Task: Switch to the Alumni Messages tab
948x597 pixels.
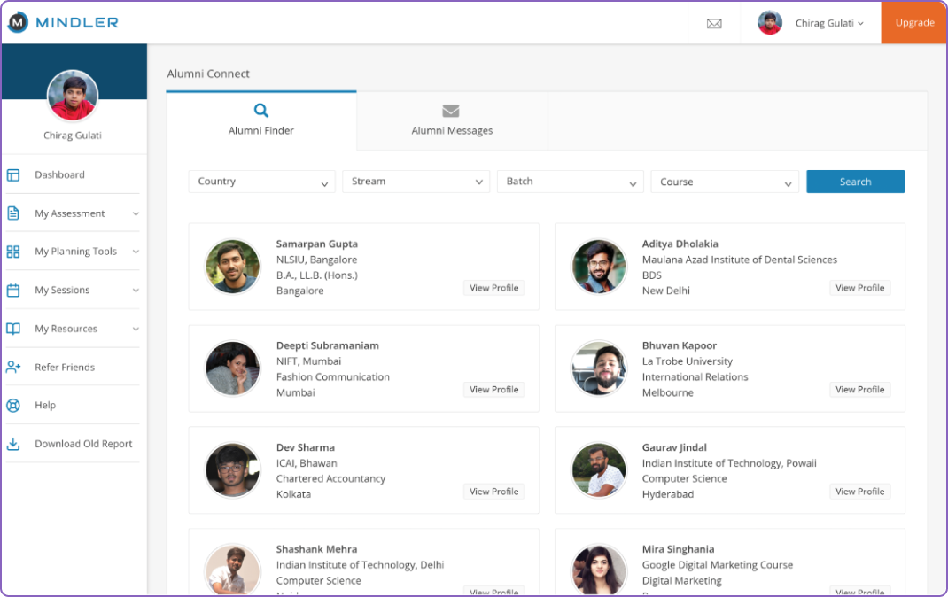Action: click(x=452, y=120)
